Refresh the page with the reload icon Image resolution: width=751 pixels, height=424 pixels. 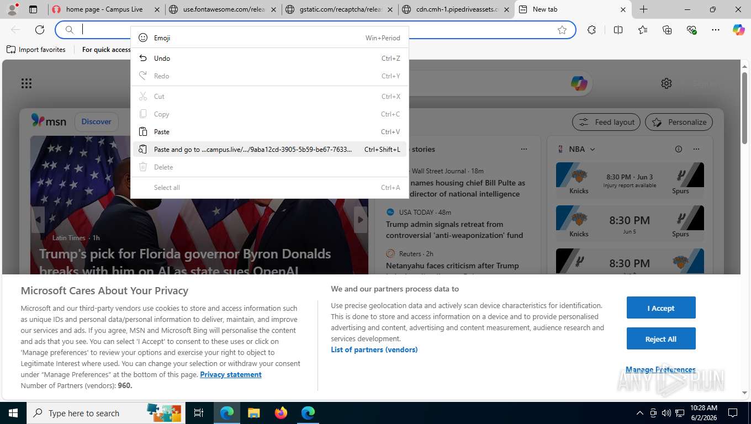[x=40, y=30]
